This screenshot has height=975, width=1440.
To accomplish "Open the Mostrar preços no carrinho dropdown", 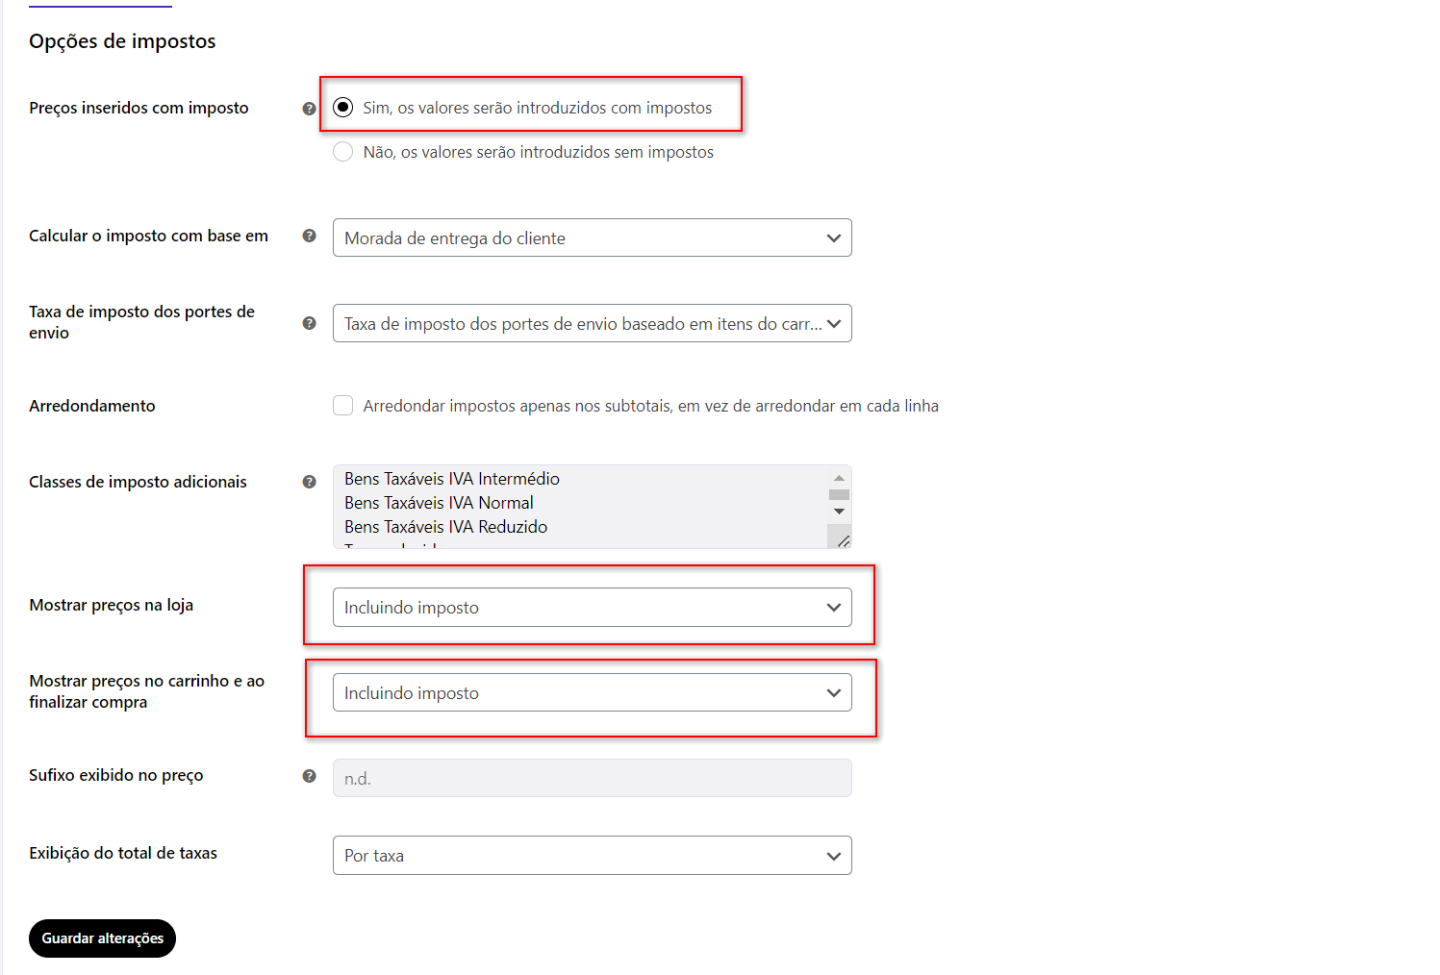I will (x=593, y=692).
